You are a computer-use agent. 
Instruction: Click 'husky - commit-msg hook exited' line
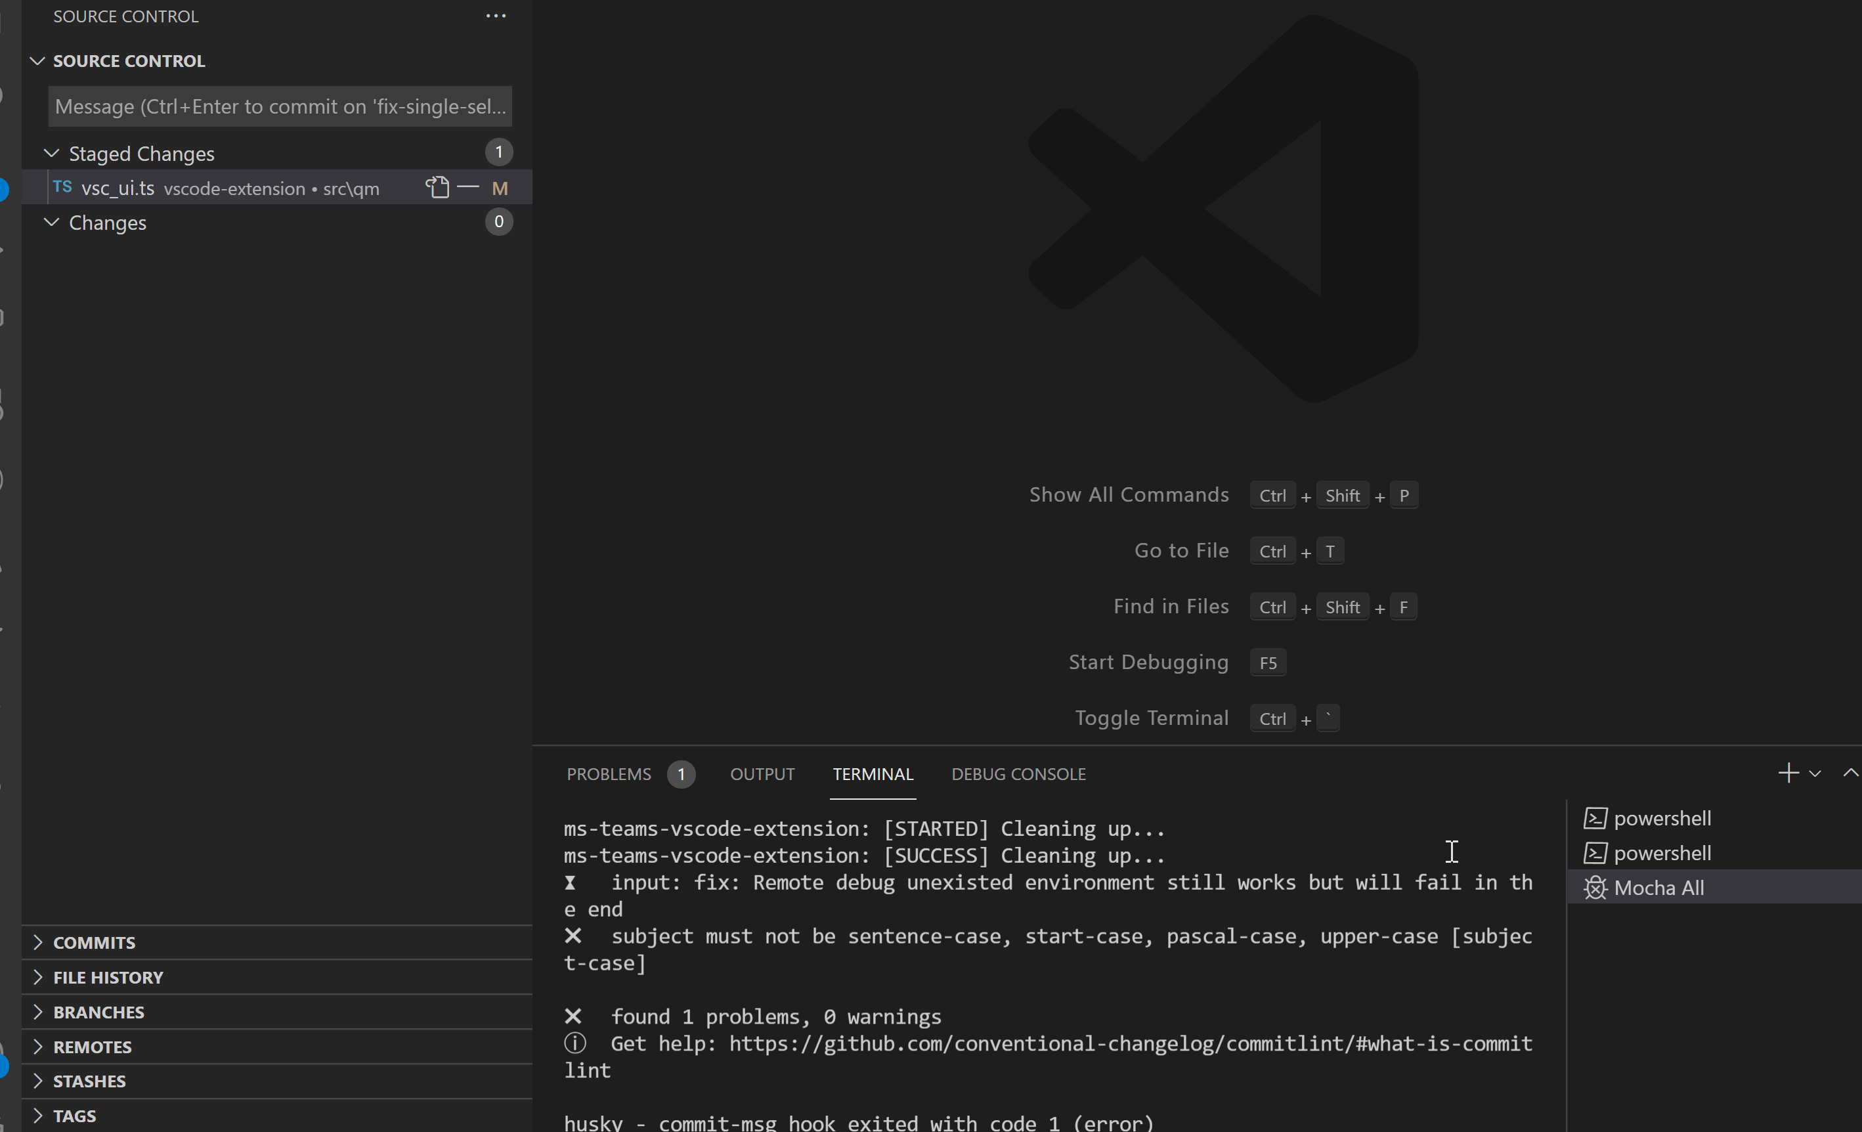[x=859, y=1123]
